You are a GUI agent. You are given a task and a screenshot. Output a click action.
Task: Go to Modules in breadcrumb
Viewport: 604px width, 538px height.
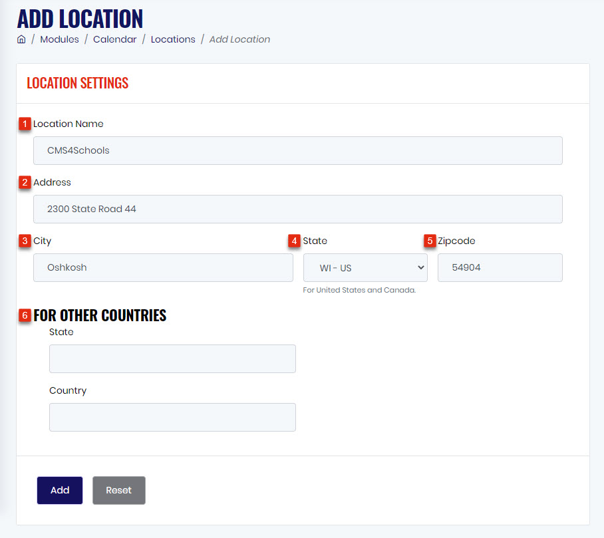coord(59,39)
